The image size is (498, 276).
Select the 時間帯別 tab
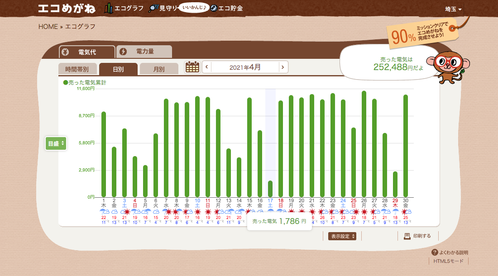pyautogui.click(x=77, y=69)
